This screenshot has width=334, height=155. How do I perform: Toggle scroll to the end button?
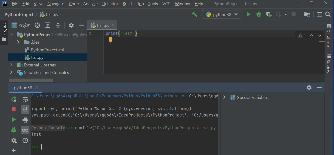click(x=25, y=110)
